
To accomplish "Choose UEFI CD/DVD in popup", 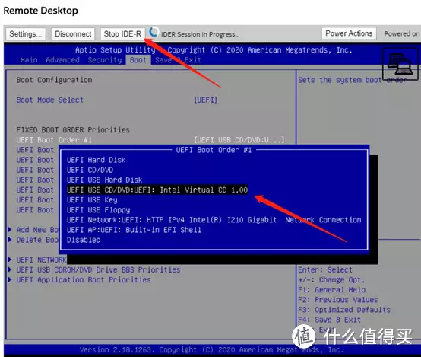I will click(90, 170).
